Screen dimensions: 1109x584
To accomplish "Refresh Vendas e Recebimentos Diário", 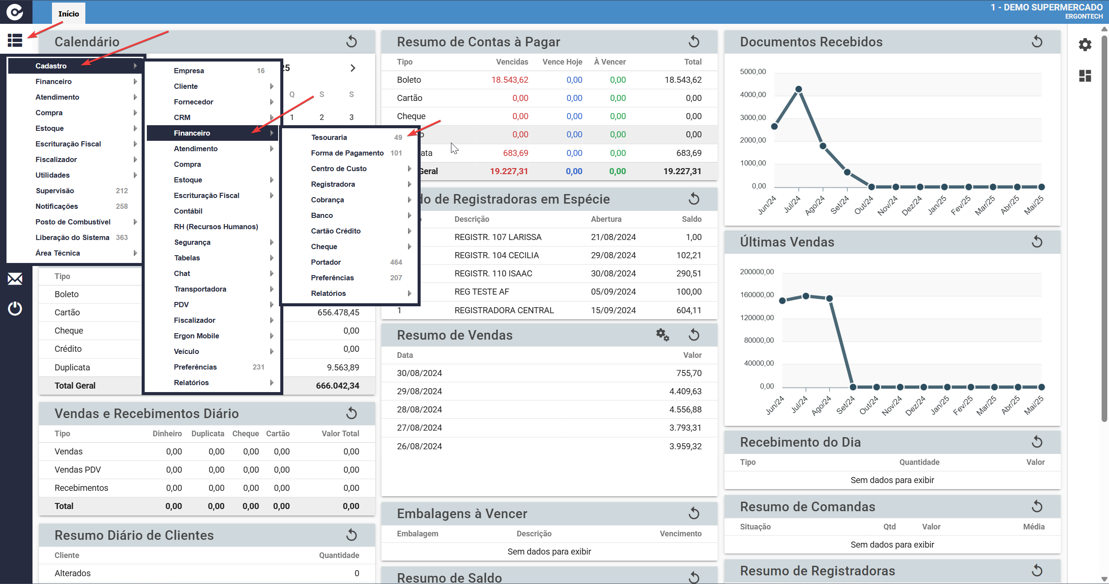I will point(352,413).
